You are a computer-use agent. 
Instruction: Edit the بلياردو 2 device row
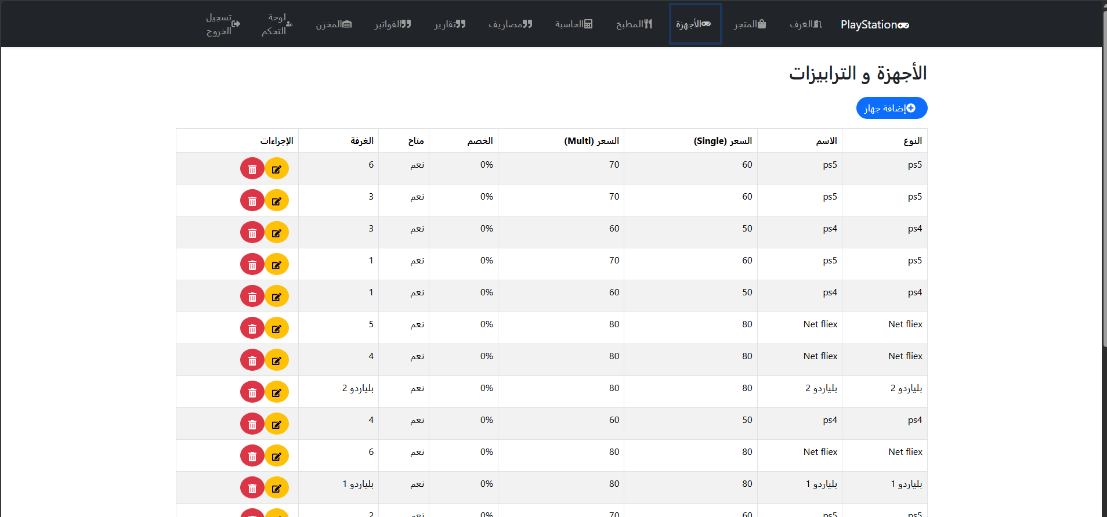pos(277,392)
